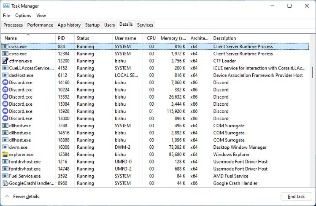Click the GoogleCrashHandler process icon
This screenshot has height=206, width=316.
5,183
